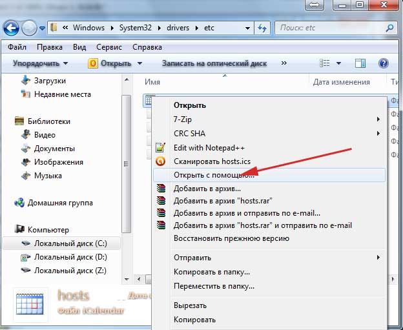Click the Back navigation arrow button

[11, 28]
